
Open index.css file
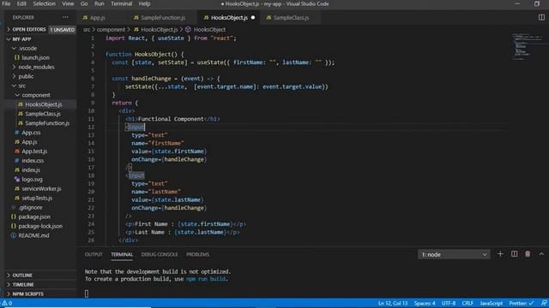[x=33, y=161]
